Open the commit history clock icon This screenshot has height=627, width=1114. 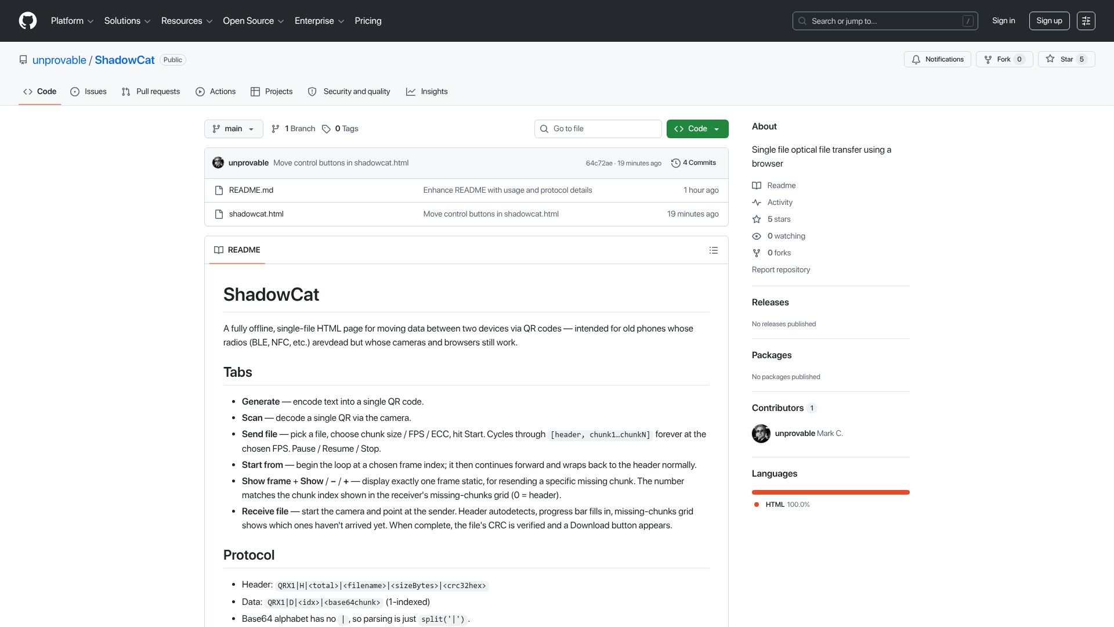675,163
